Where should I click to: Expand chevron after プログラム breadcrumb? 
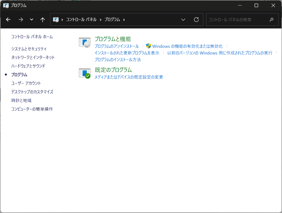124,20
